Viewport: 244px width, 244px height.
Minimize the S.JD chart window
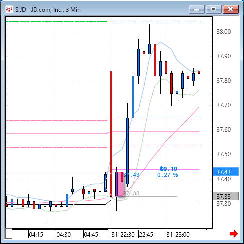(197, 9)
